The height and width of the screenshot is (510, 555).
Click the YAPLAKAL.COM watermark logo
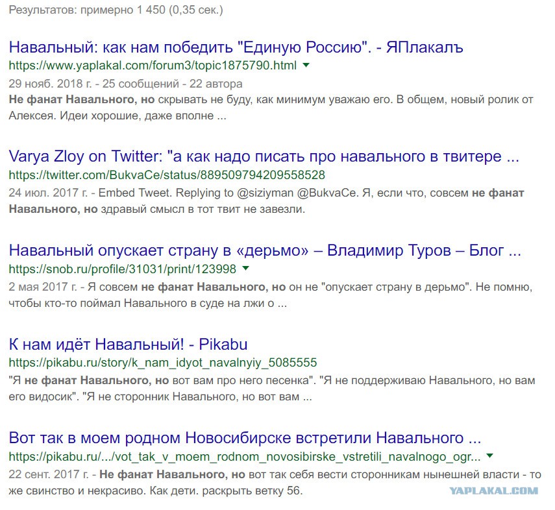(494, 491)
